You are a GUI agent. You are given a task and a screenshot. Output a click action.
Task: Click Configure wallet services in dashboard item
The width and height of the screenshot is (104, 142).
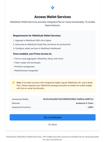click(37, 48)
